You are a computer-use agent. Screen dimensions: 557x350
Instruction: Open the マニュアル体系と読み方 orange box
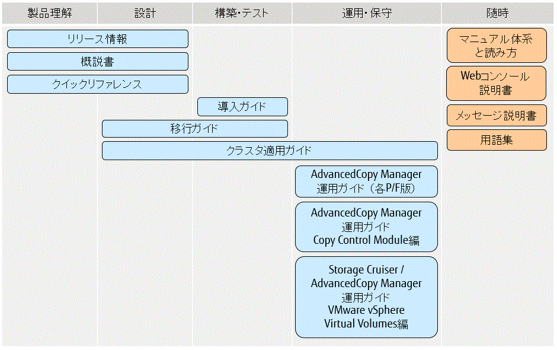click(x=497, y=46)
